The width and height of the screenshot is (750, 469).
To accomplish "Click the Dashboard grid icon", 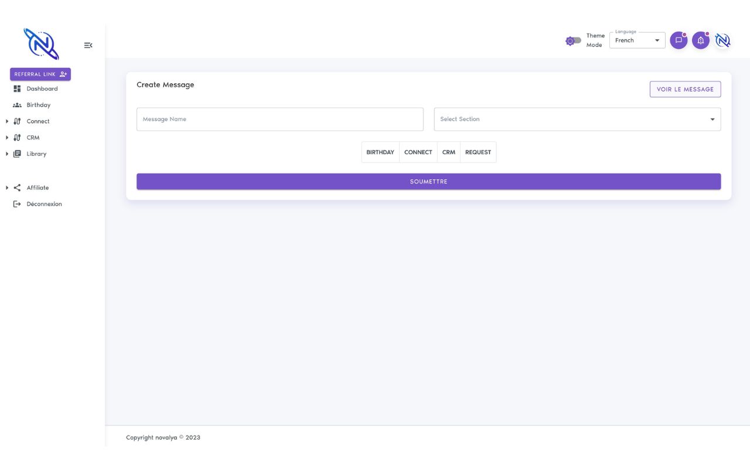I will pyautogui.click(x=17, y=89).
